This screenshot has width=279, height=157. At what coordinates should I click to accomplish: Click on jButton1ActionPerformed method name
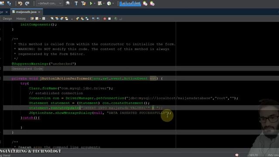click(65, 78)
